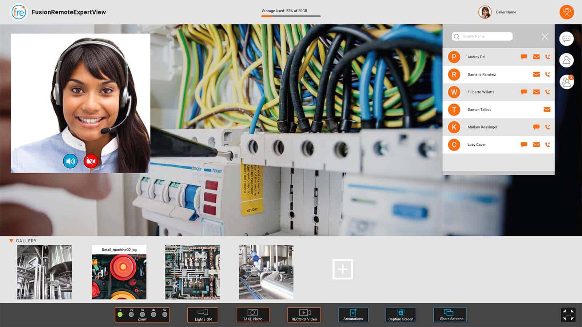Toggle fullscreen view icon
The width and height of the screenshot is (582, 327).
coord(568,315)
